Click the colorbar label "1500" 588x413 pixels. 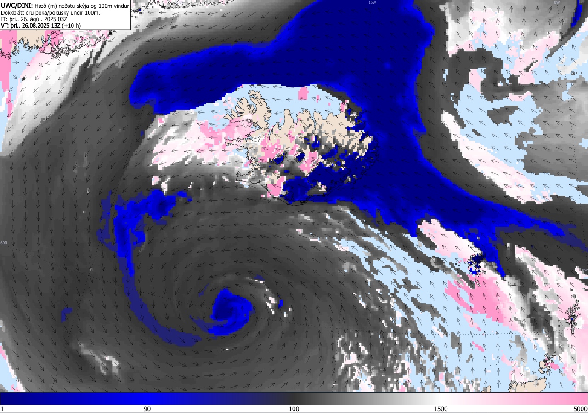[441, 409]
